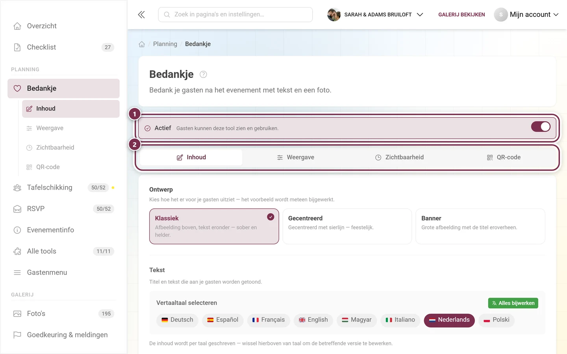Collapse the sidebar with the double-chevron icon
567x354 pixels.
tap(141, 15)
